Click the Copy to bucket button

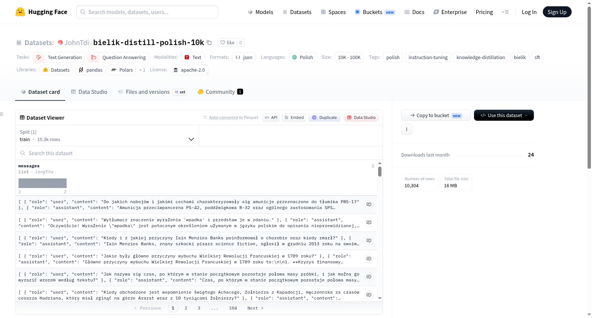[x=436, y=115]
